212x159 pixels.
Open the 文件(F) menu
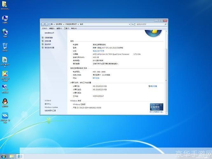point(44,28)
